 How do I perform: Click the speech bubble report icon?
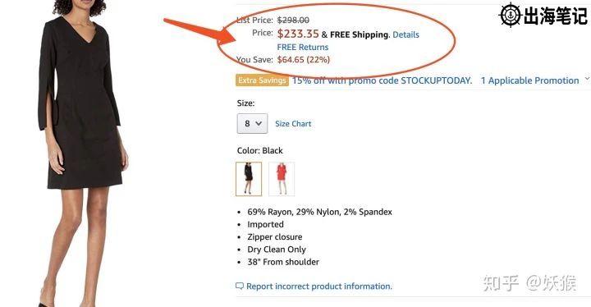tap(240, 286)
